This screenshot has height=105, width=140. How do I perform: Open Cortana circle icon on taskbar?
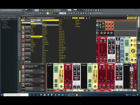tap(30, 95)
